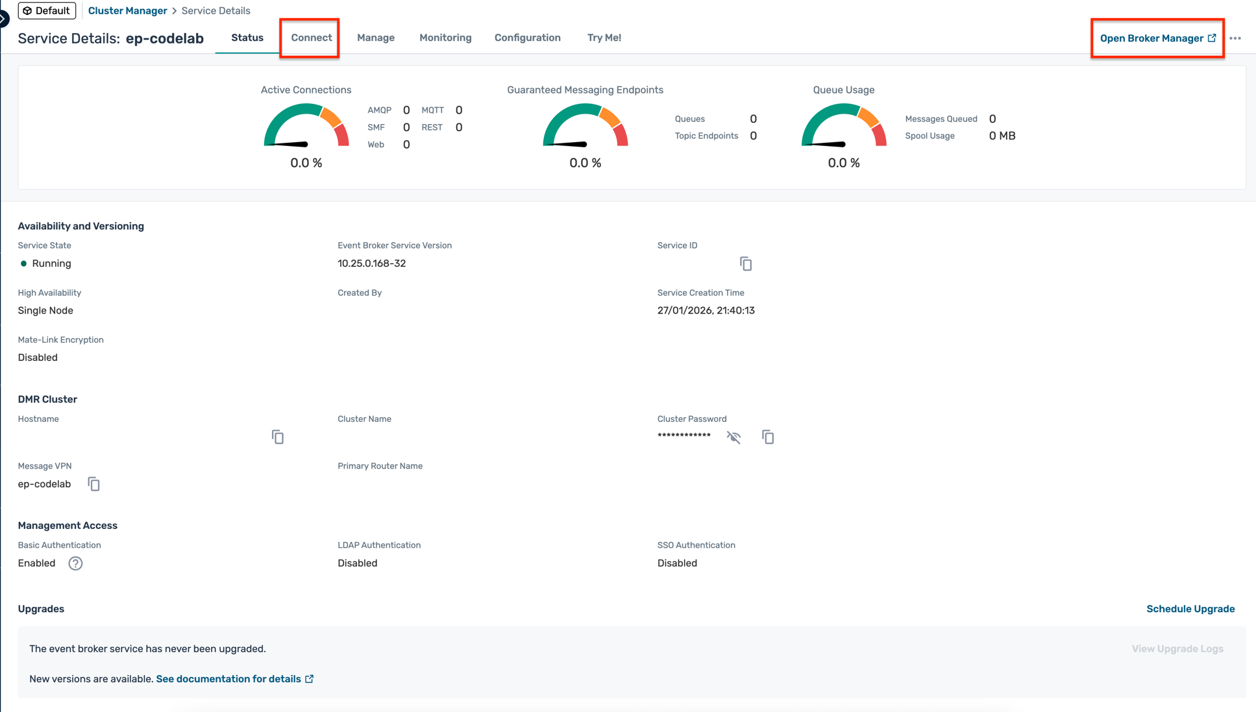
Task: Select the Configuration tab
Action: 527,38
